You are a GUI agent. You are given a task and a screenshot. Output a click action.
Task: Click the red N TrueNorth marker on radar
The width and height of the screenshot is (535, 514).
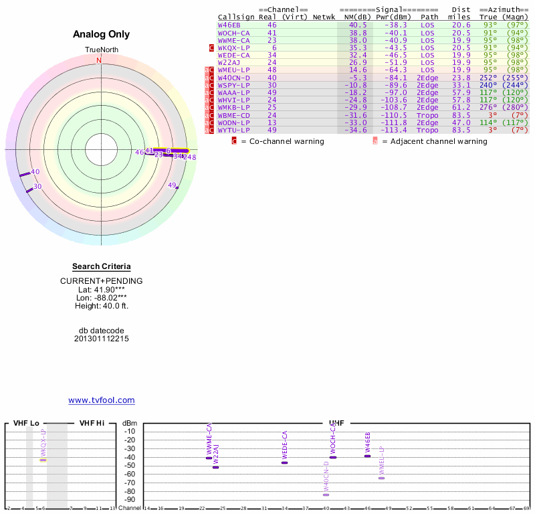(x=100, y=60)
